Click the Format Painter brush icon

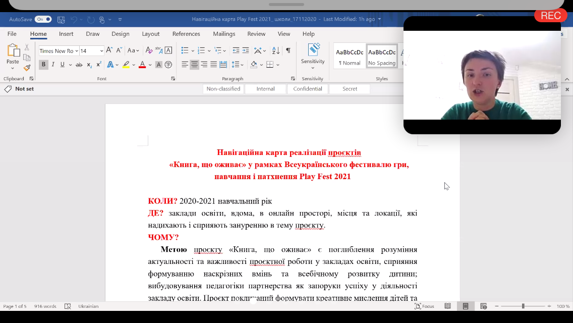pyautogui.click(x=27, y=68)
